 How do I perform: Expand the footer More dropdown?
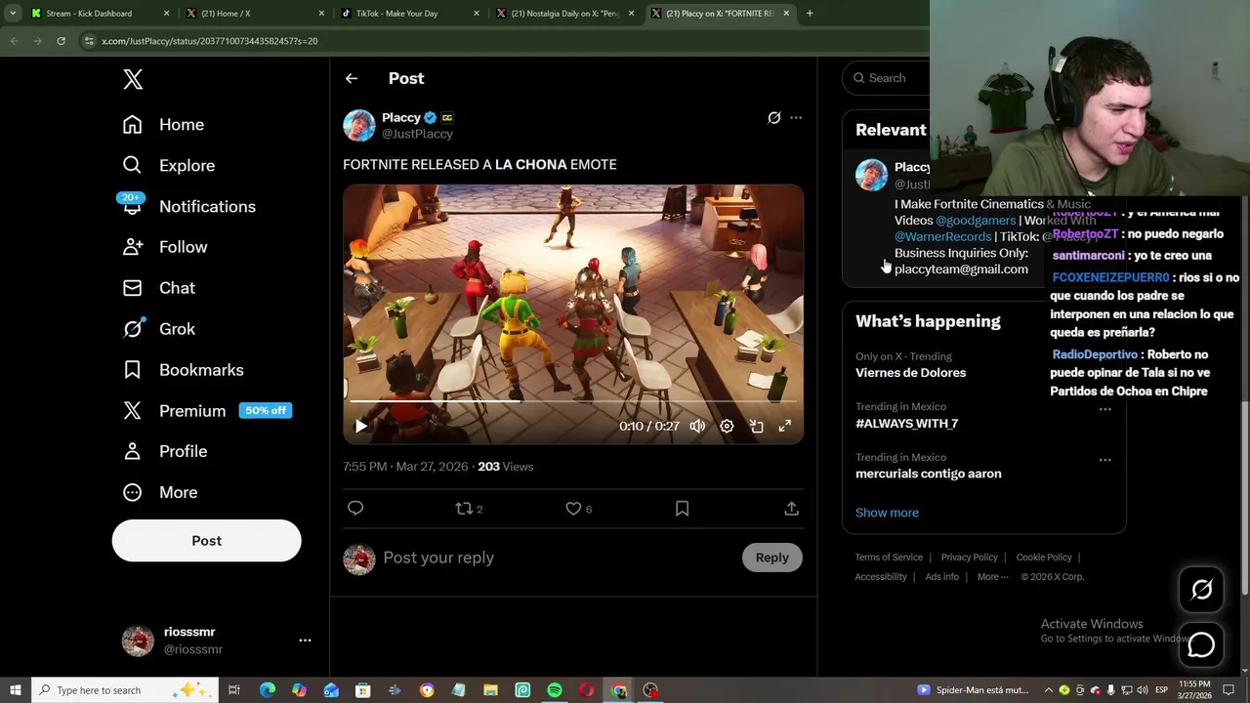[x=993, y=577]
